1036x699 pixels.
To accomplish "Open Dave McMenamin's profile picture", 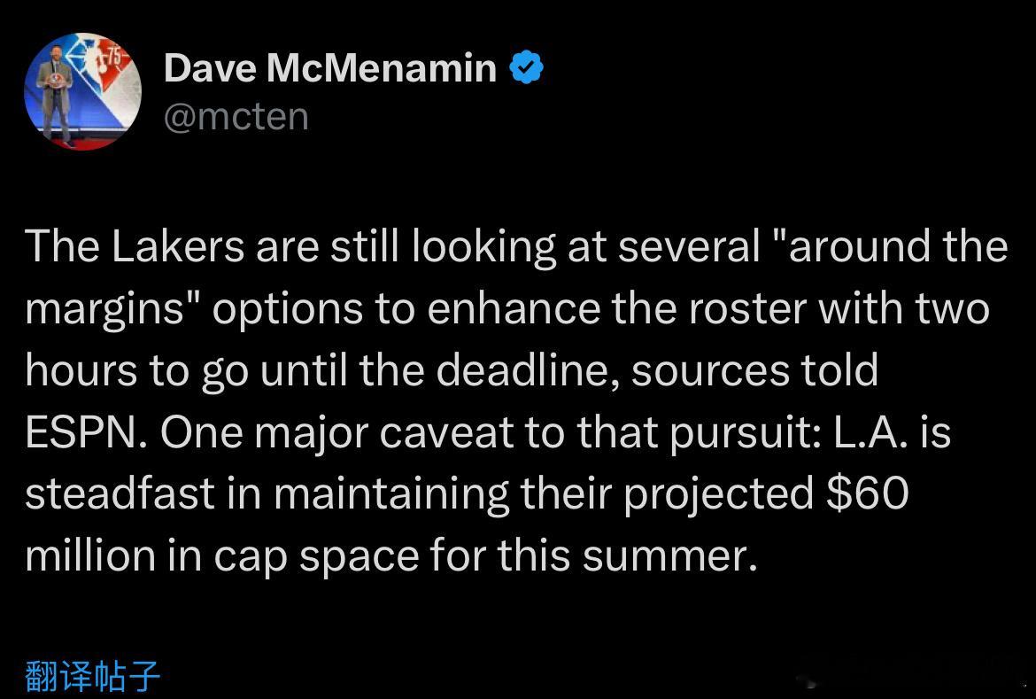I will [x=82, y=90].
